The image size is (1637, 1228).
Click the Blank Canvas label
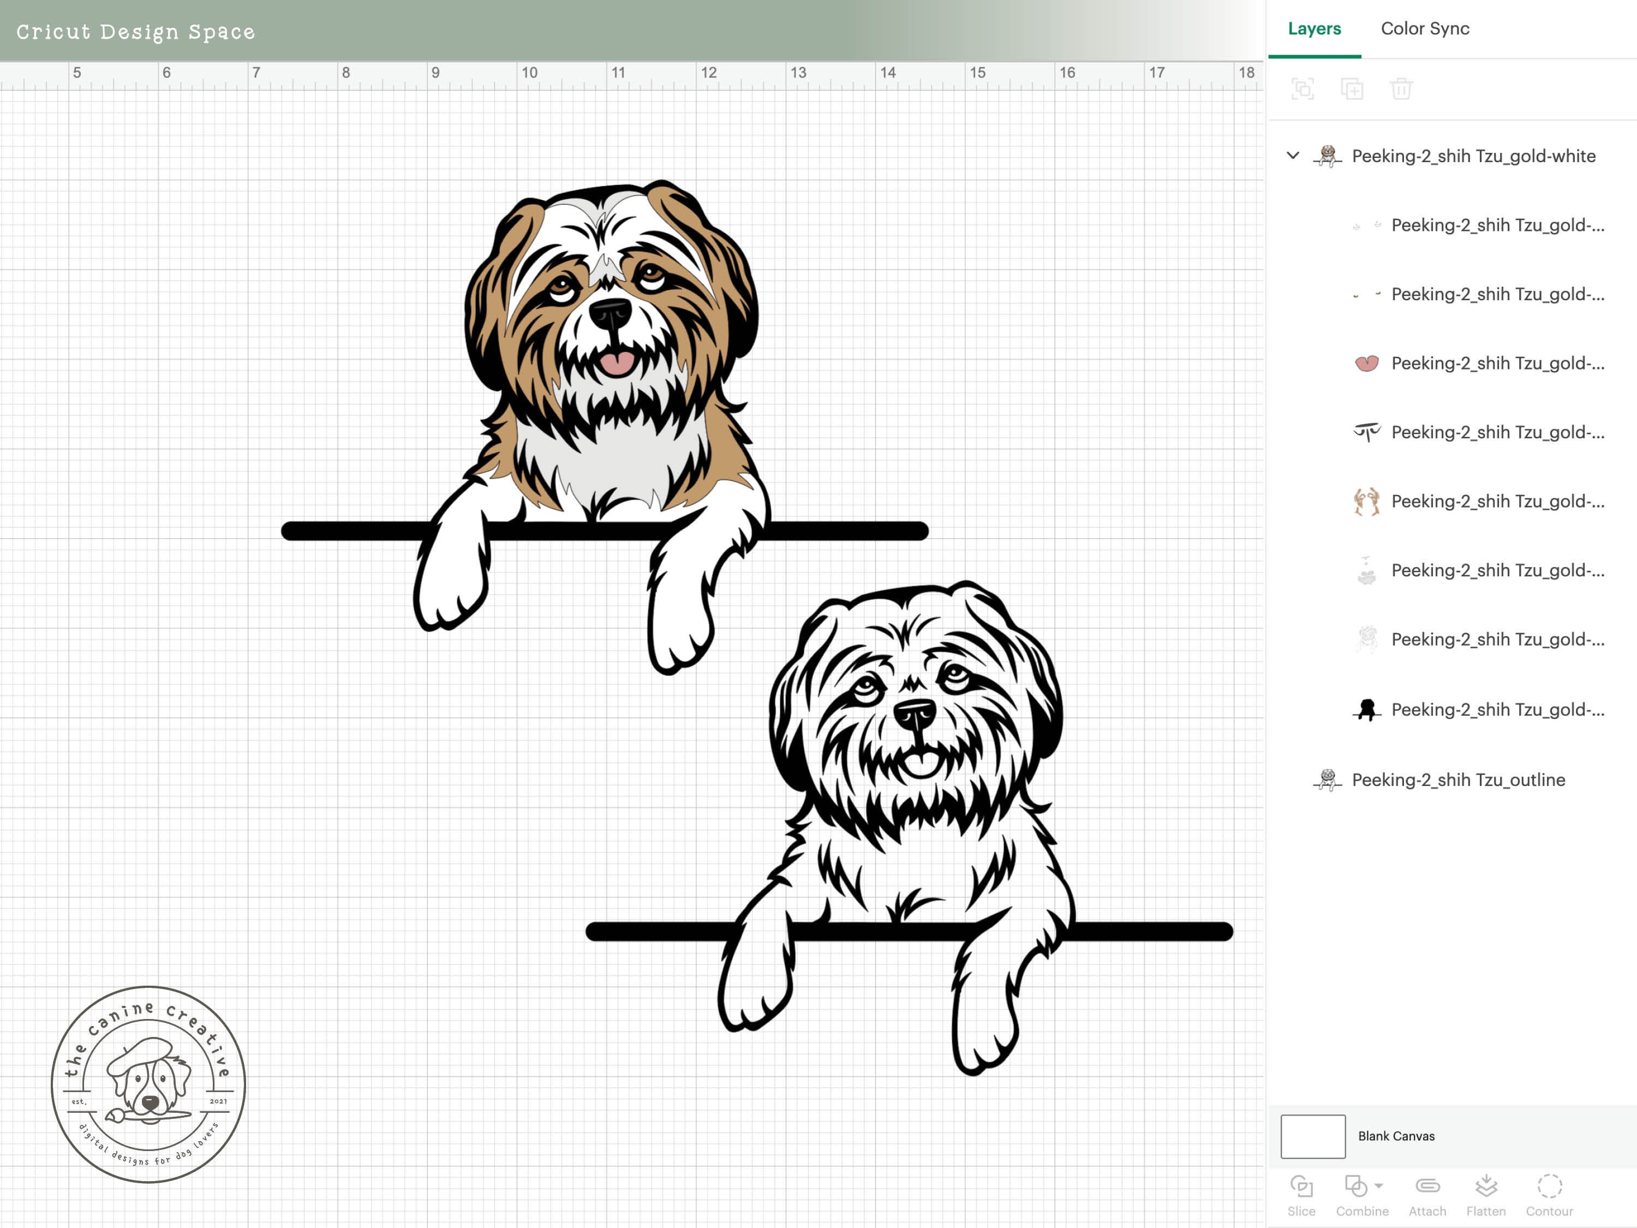pyautogui.click(x=1396, y=1136)
